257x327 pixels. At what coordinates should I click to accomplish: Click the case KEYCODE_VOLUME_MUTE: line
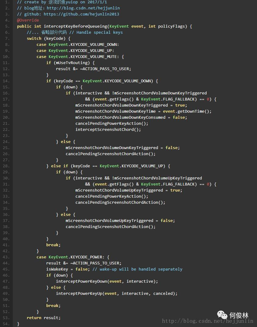click(80, 57)
